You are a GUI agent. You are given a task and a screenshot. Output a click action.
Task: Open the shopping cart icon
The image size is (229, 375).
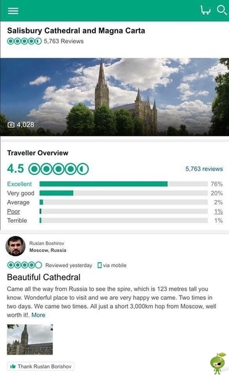pyautogui.click(x=205, y=10)
